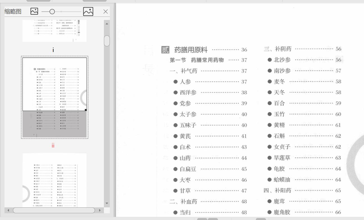Click the 四、补阳药 entry

[x=302, y=190]
